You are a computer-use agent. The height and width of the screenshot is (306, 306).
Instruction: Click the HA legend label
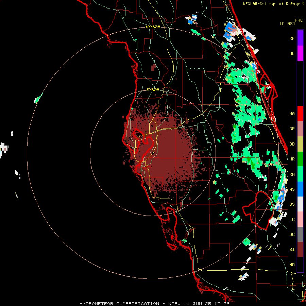pos(292,114)
